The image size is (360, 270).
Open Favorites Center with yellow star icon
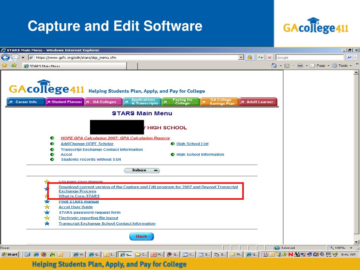pyautogui.click(x=4, y=66)
